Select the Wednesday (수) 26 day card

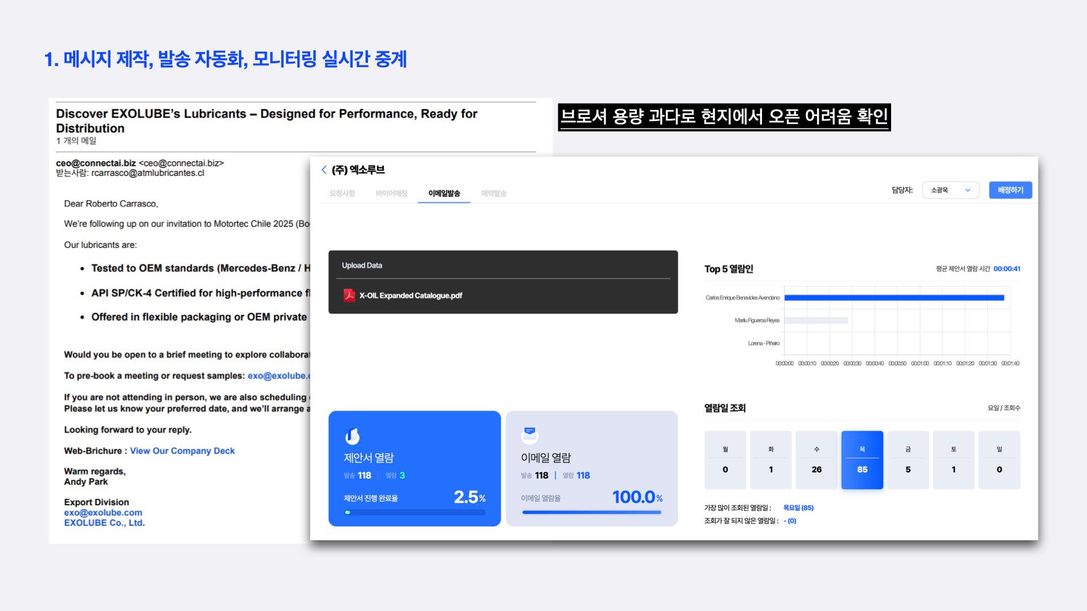pyautogui.click(x=816, y=460)
